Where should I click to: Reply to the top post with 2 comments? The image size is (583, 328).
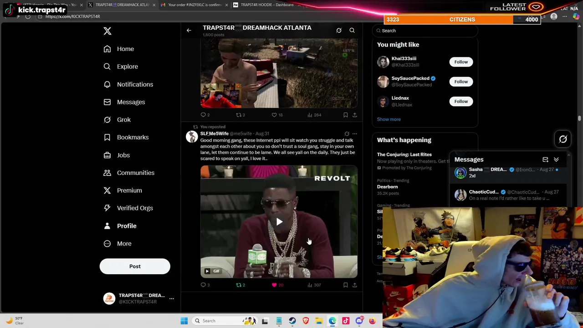(x=205, y=115)
